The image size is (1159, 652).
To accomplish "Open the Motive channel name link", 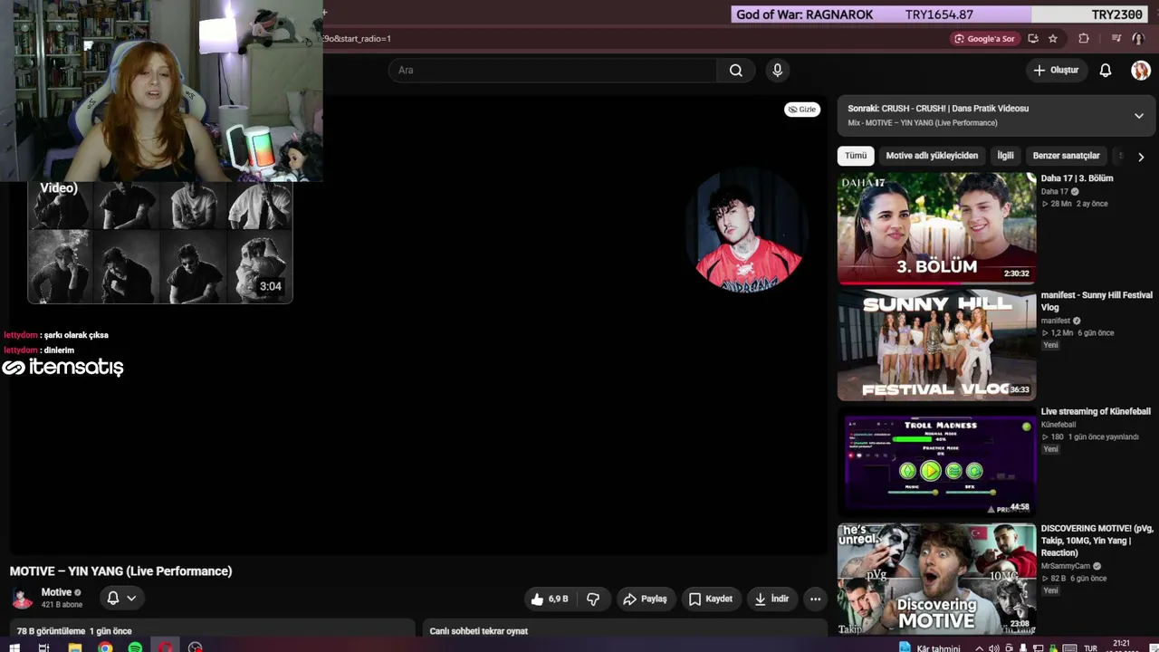I will tap(56, 592).
